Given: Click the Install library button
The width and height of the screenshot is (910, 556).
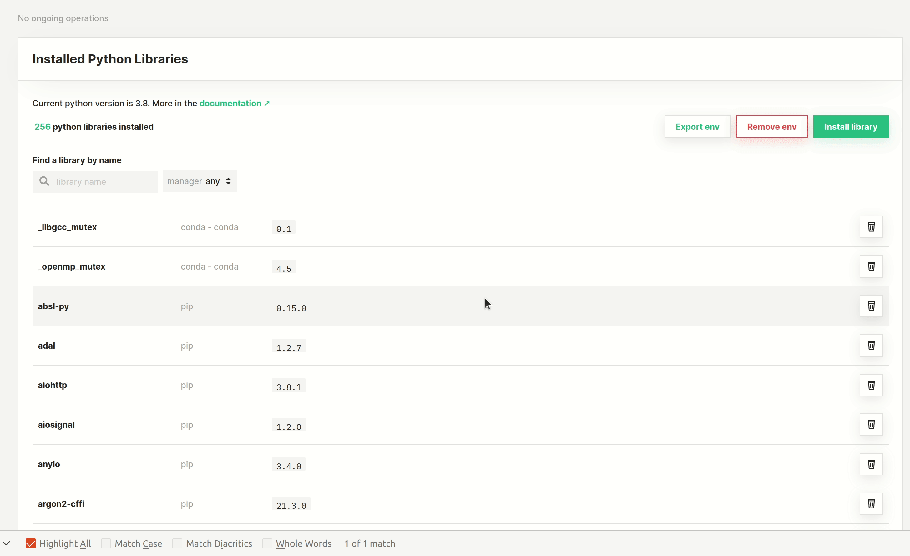Looking at the screenshot, I should (x=851, y=127).
